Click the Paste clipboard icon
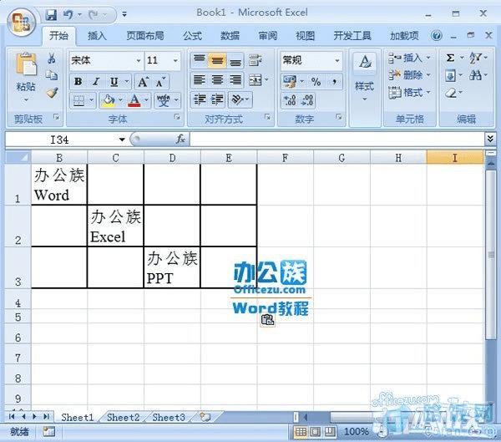 [x=26, y=65]
